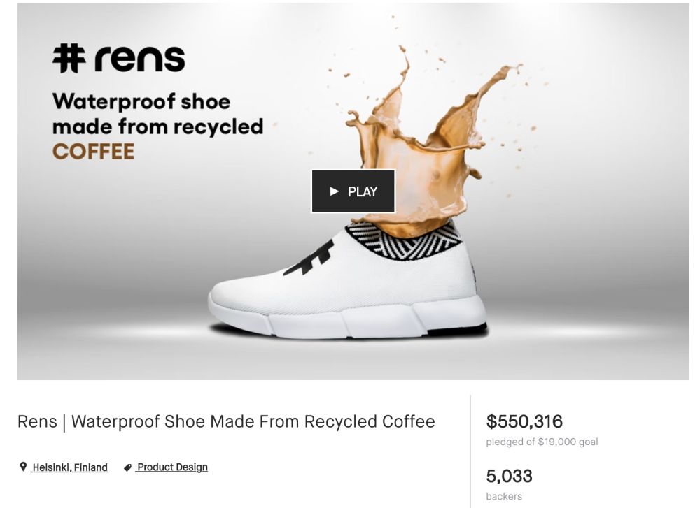The height and width of the screenshot is (508, 700).
Task: Click the black hash logo on shoe
Action: tap(310, 259)
